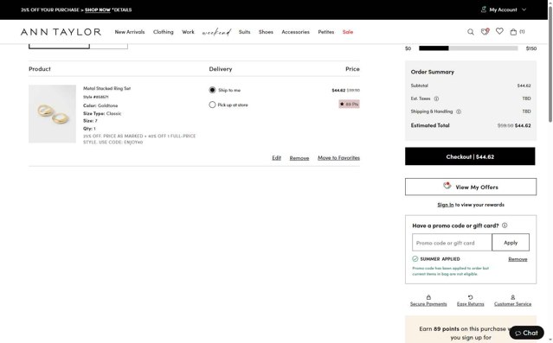Click the ENJOY40 promo note text

[139, 139]
